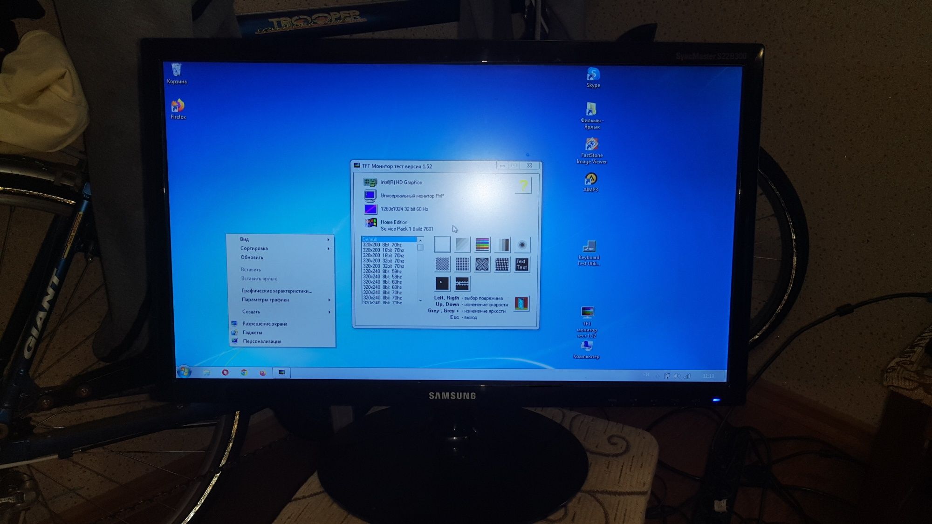Open the volume tray icon
Image resolution: width=932 pixels, height=524 pixels.
[x=677, y=376]
